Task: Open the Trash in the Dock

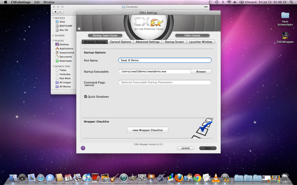Action: point(285,178)
